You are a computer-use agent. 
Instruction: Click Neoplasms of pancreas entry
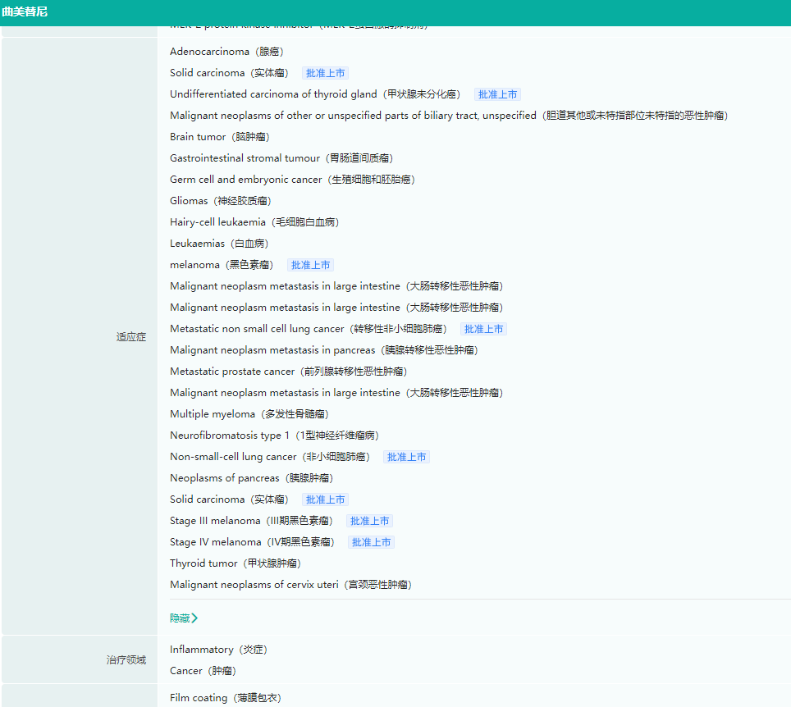tap(251, 478)
